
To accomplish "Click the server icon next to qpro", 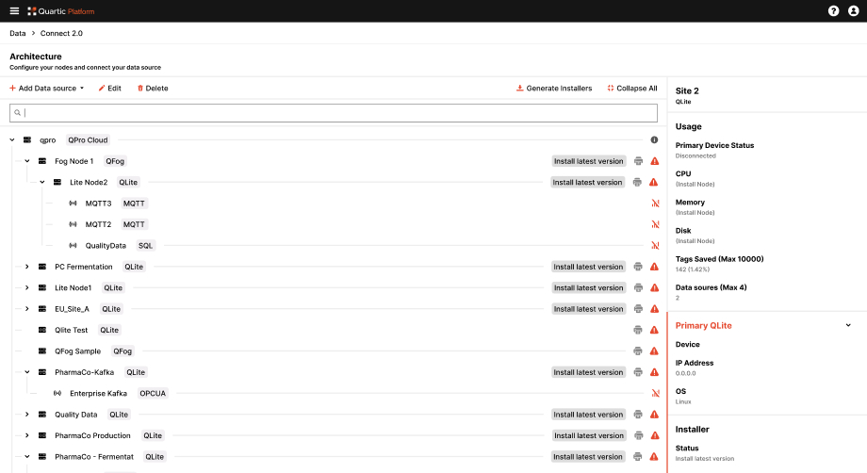I will 27,139.
